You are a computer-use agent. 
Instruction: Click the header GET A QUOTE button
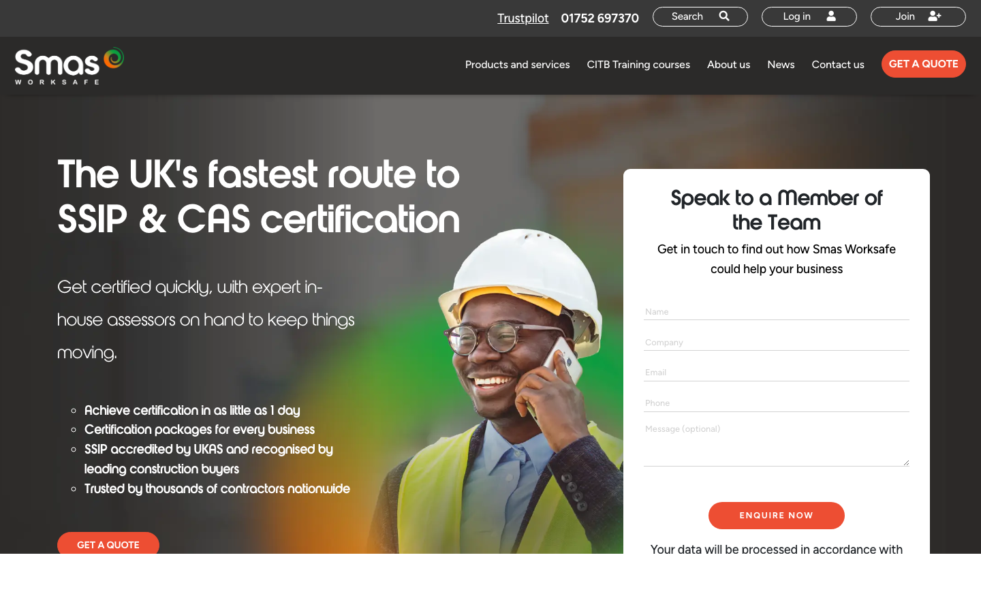(x=923, y=63)
